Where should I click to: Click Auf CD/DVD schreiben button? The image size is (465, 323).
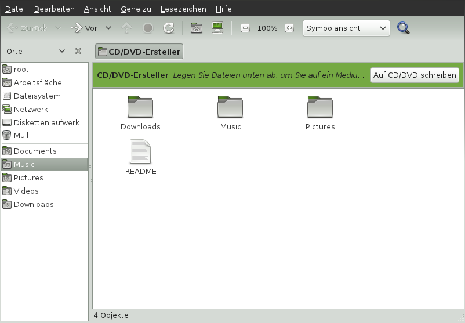(x=415, y=75)
